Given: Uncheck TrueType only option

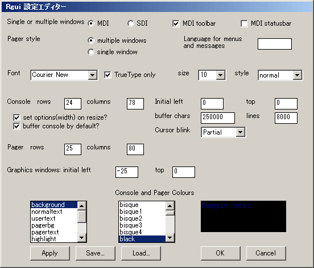Looking at the screenshot, I should [108, 75].
